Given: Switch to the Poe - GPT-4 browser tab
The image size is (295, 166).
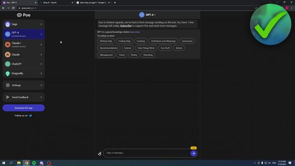Looking at the screenshot, I should [x=19, y=3].
